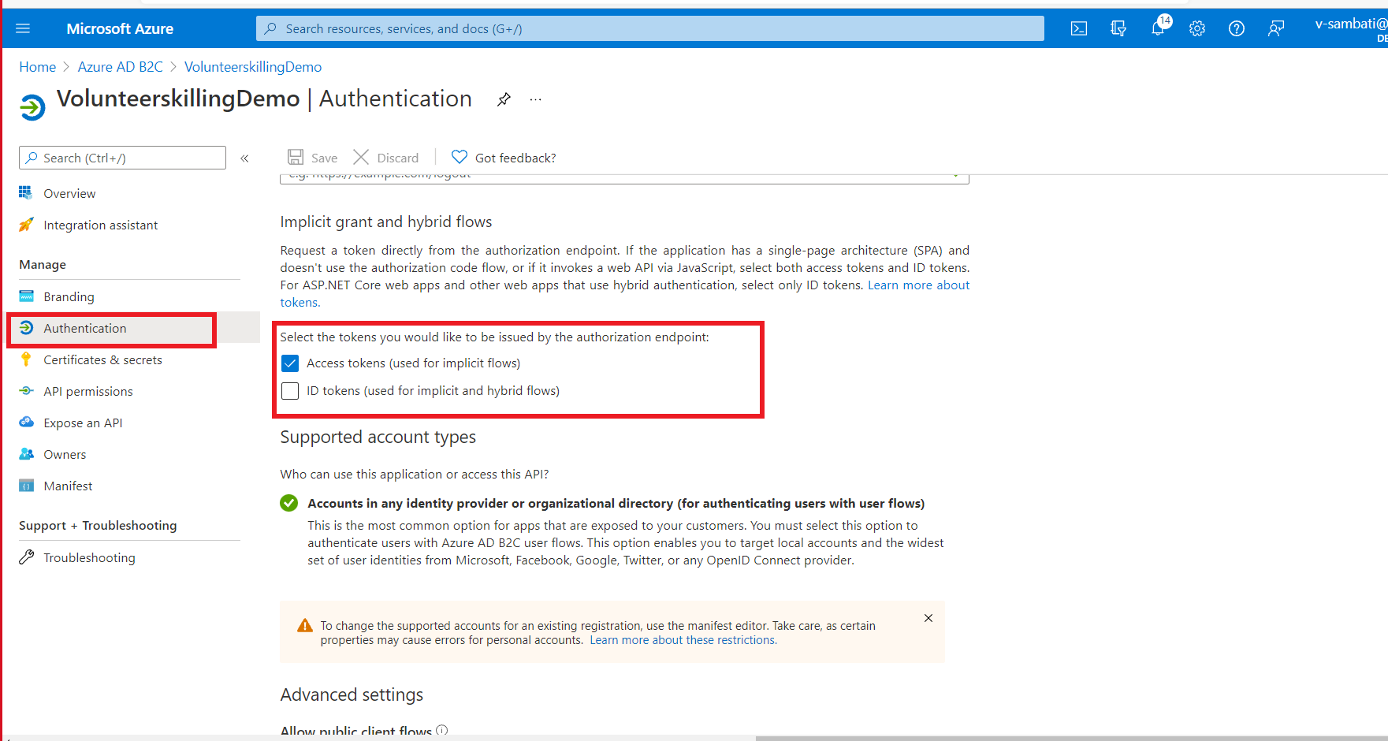Viewport: 1388px width, 741px height.
Task: Go to Azure AD B2C breadcrumb
Action: (120, 67)
